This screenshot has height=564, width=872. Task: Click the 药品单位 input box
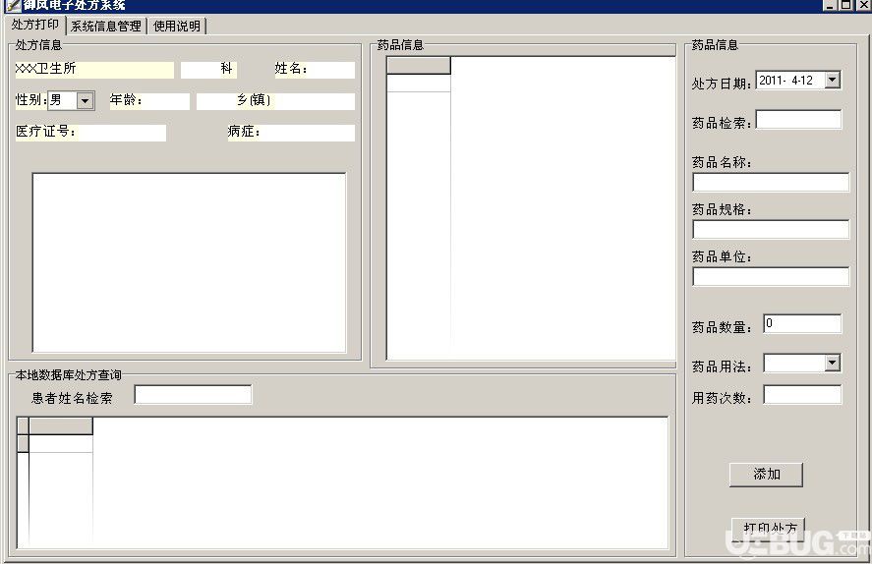coord(771,277)
